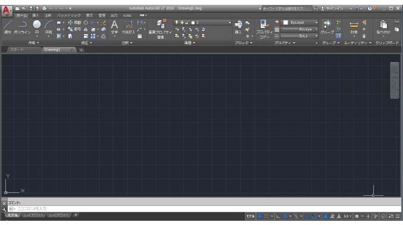Expand the 作成 (Draw) panel
Image resolution: width=403 pixels, height=225 pixels.
click(x=34, y=43)
